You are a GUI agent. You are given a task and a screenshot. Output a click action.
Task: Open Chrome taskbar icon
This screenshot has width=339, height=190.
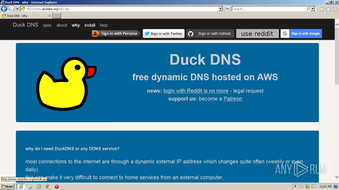coord(48,187)
